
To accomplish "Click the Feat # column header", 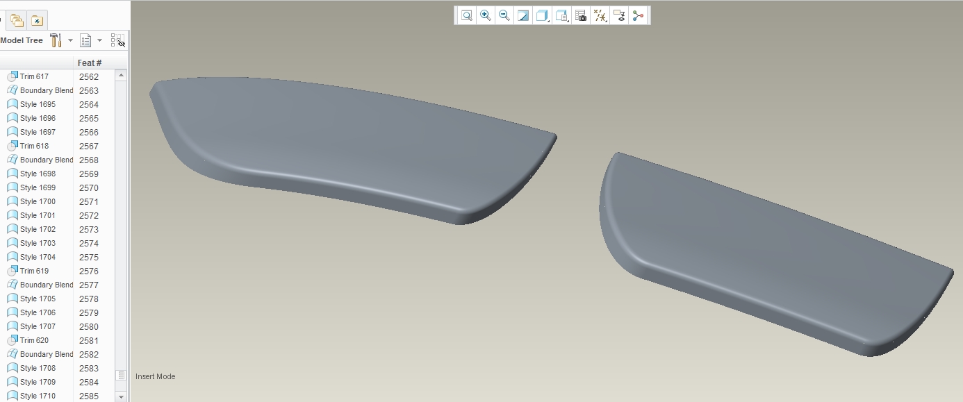I will [90, 63].
